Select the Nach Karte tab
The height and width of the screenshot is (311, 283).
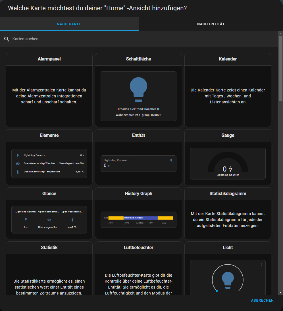(x=69, y=24)
